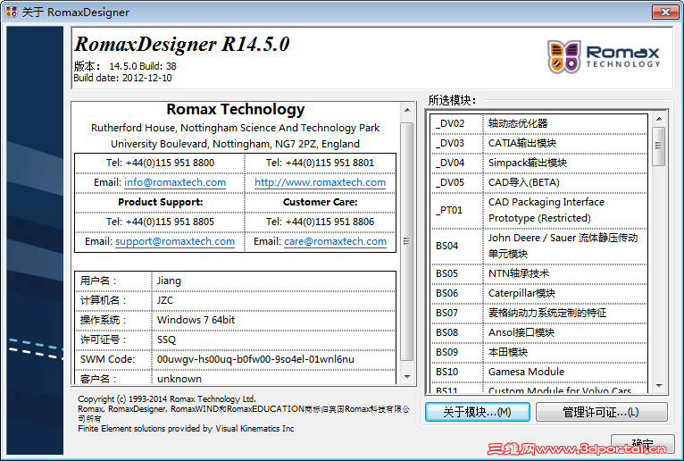
Task: Click the 许可证号 value SSQ
Action: click(x=166, y=339)
